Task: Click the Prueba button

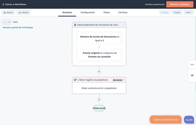Action: [x=177, y=12]
